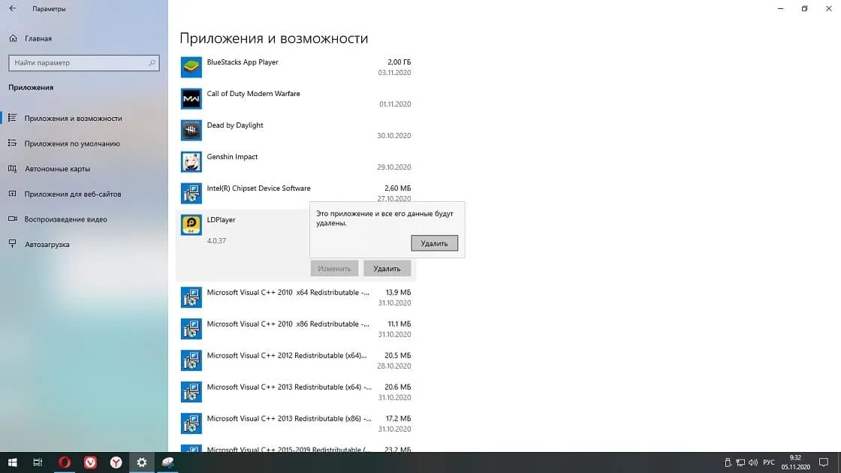Screen dimensions: 841x473
Task: Click the BlueStacks App Player icon
Action: click(x=191, y=67)
